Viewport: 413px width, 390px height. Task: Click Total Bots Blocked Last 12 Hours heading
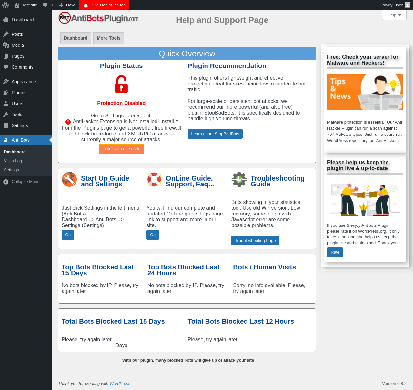[x=241, y=321]
